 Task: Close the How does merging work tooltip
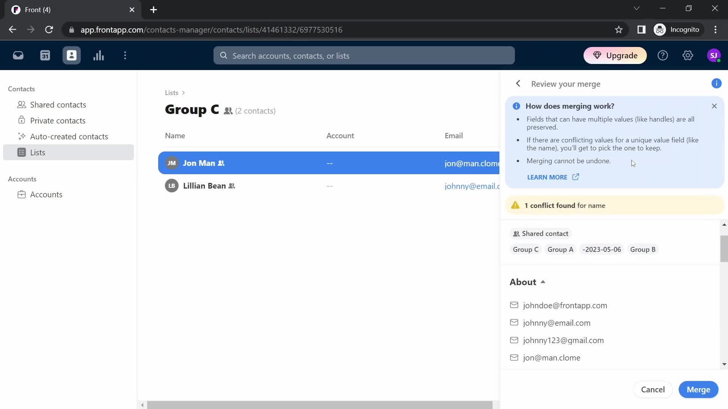(714, 106)
